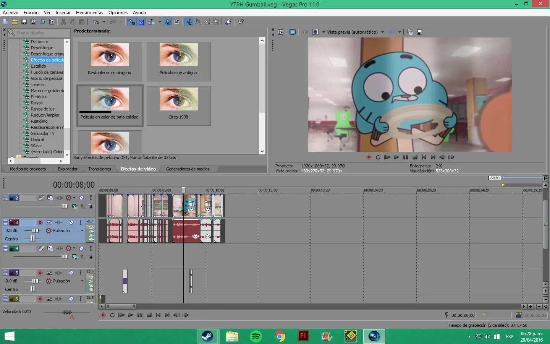Adjust track 3 volume slider
Screen dimensions: 550x344
[x=34, y=230]
